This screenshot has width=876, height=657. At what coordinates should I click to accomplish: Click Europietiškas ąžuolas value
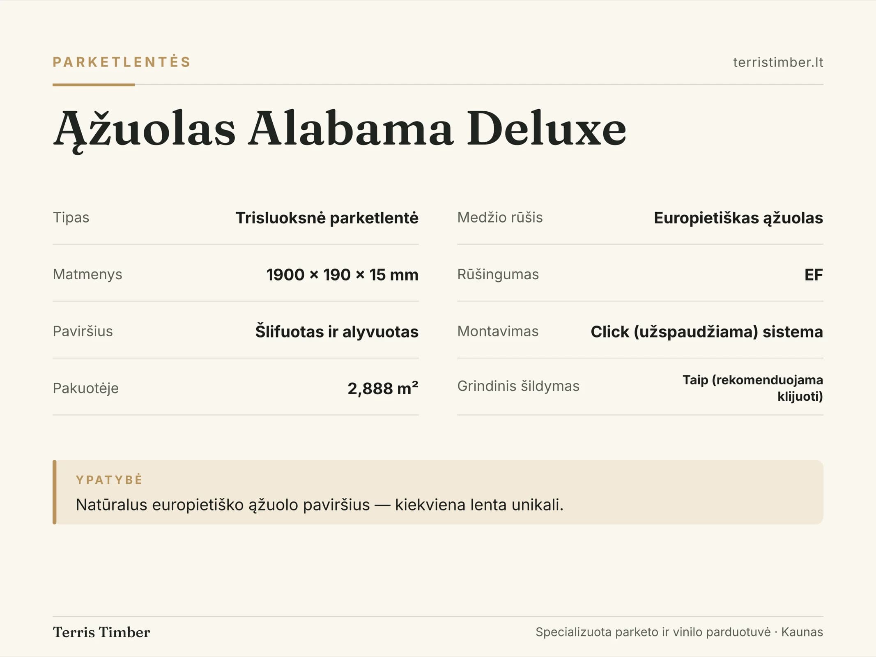(738, 218)
